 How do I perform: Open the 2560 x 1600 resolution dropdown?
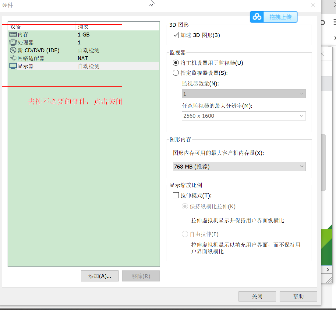pos(244,116)
